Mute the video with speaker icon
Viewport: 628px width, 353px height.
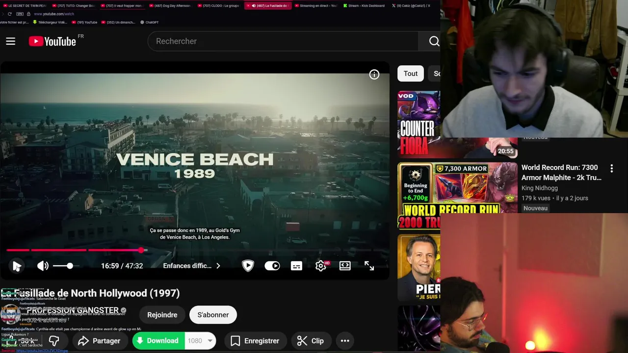43,266
